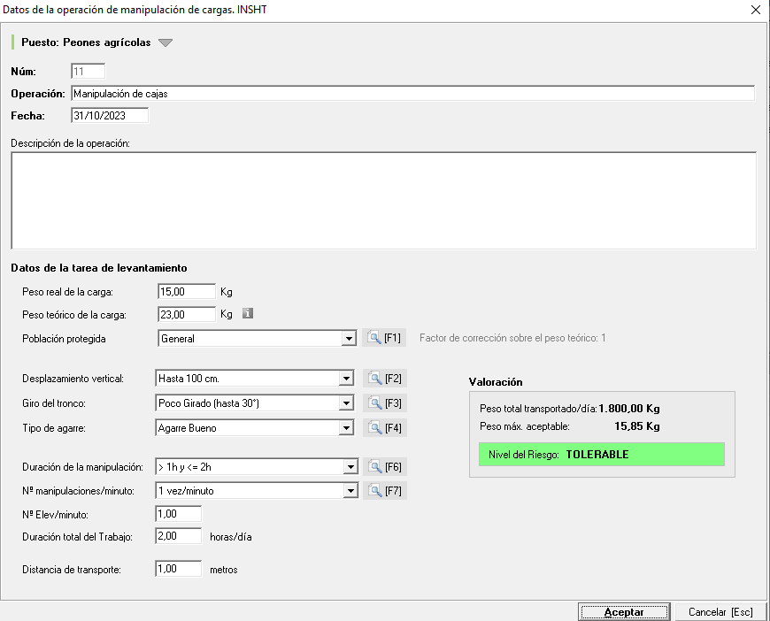Click the info icon beside Peso teórico
Viewport: 770px width, 621px height.
249,313
